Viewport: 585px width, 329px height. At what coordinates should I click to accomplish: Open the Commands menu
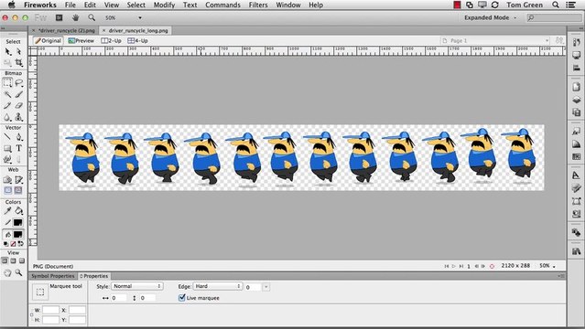(x=222, y=5)
